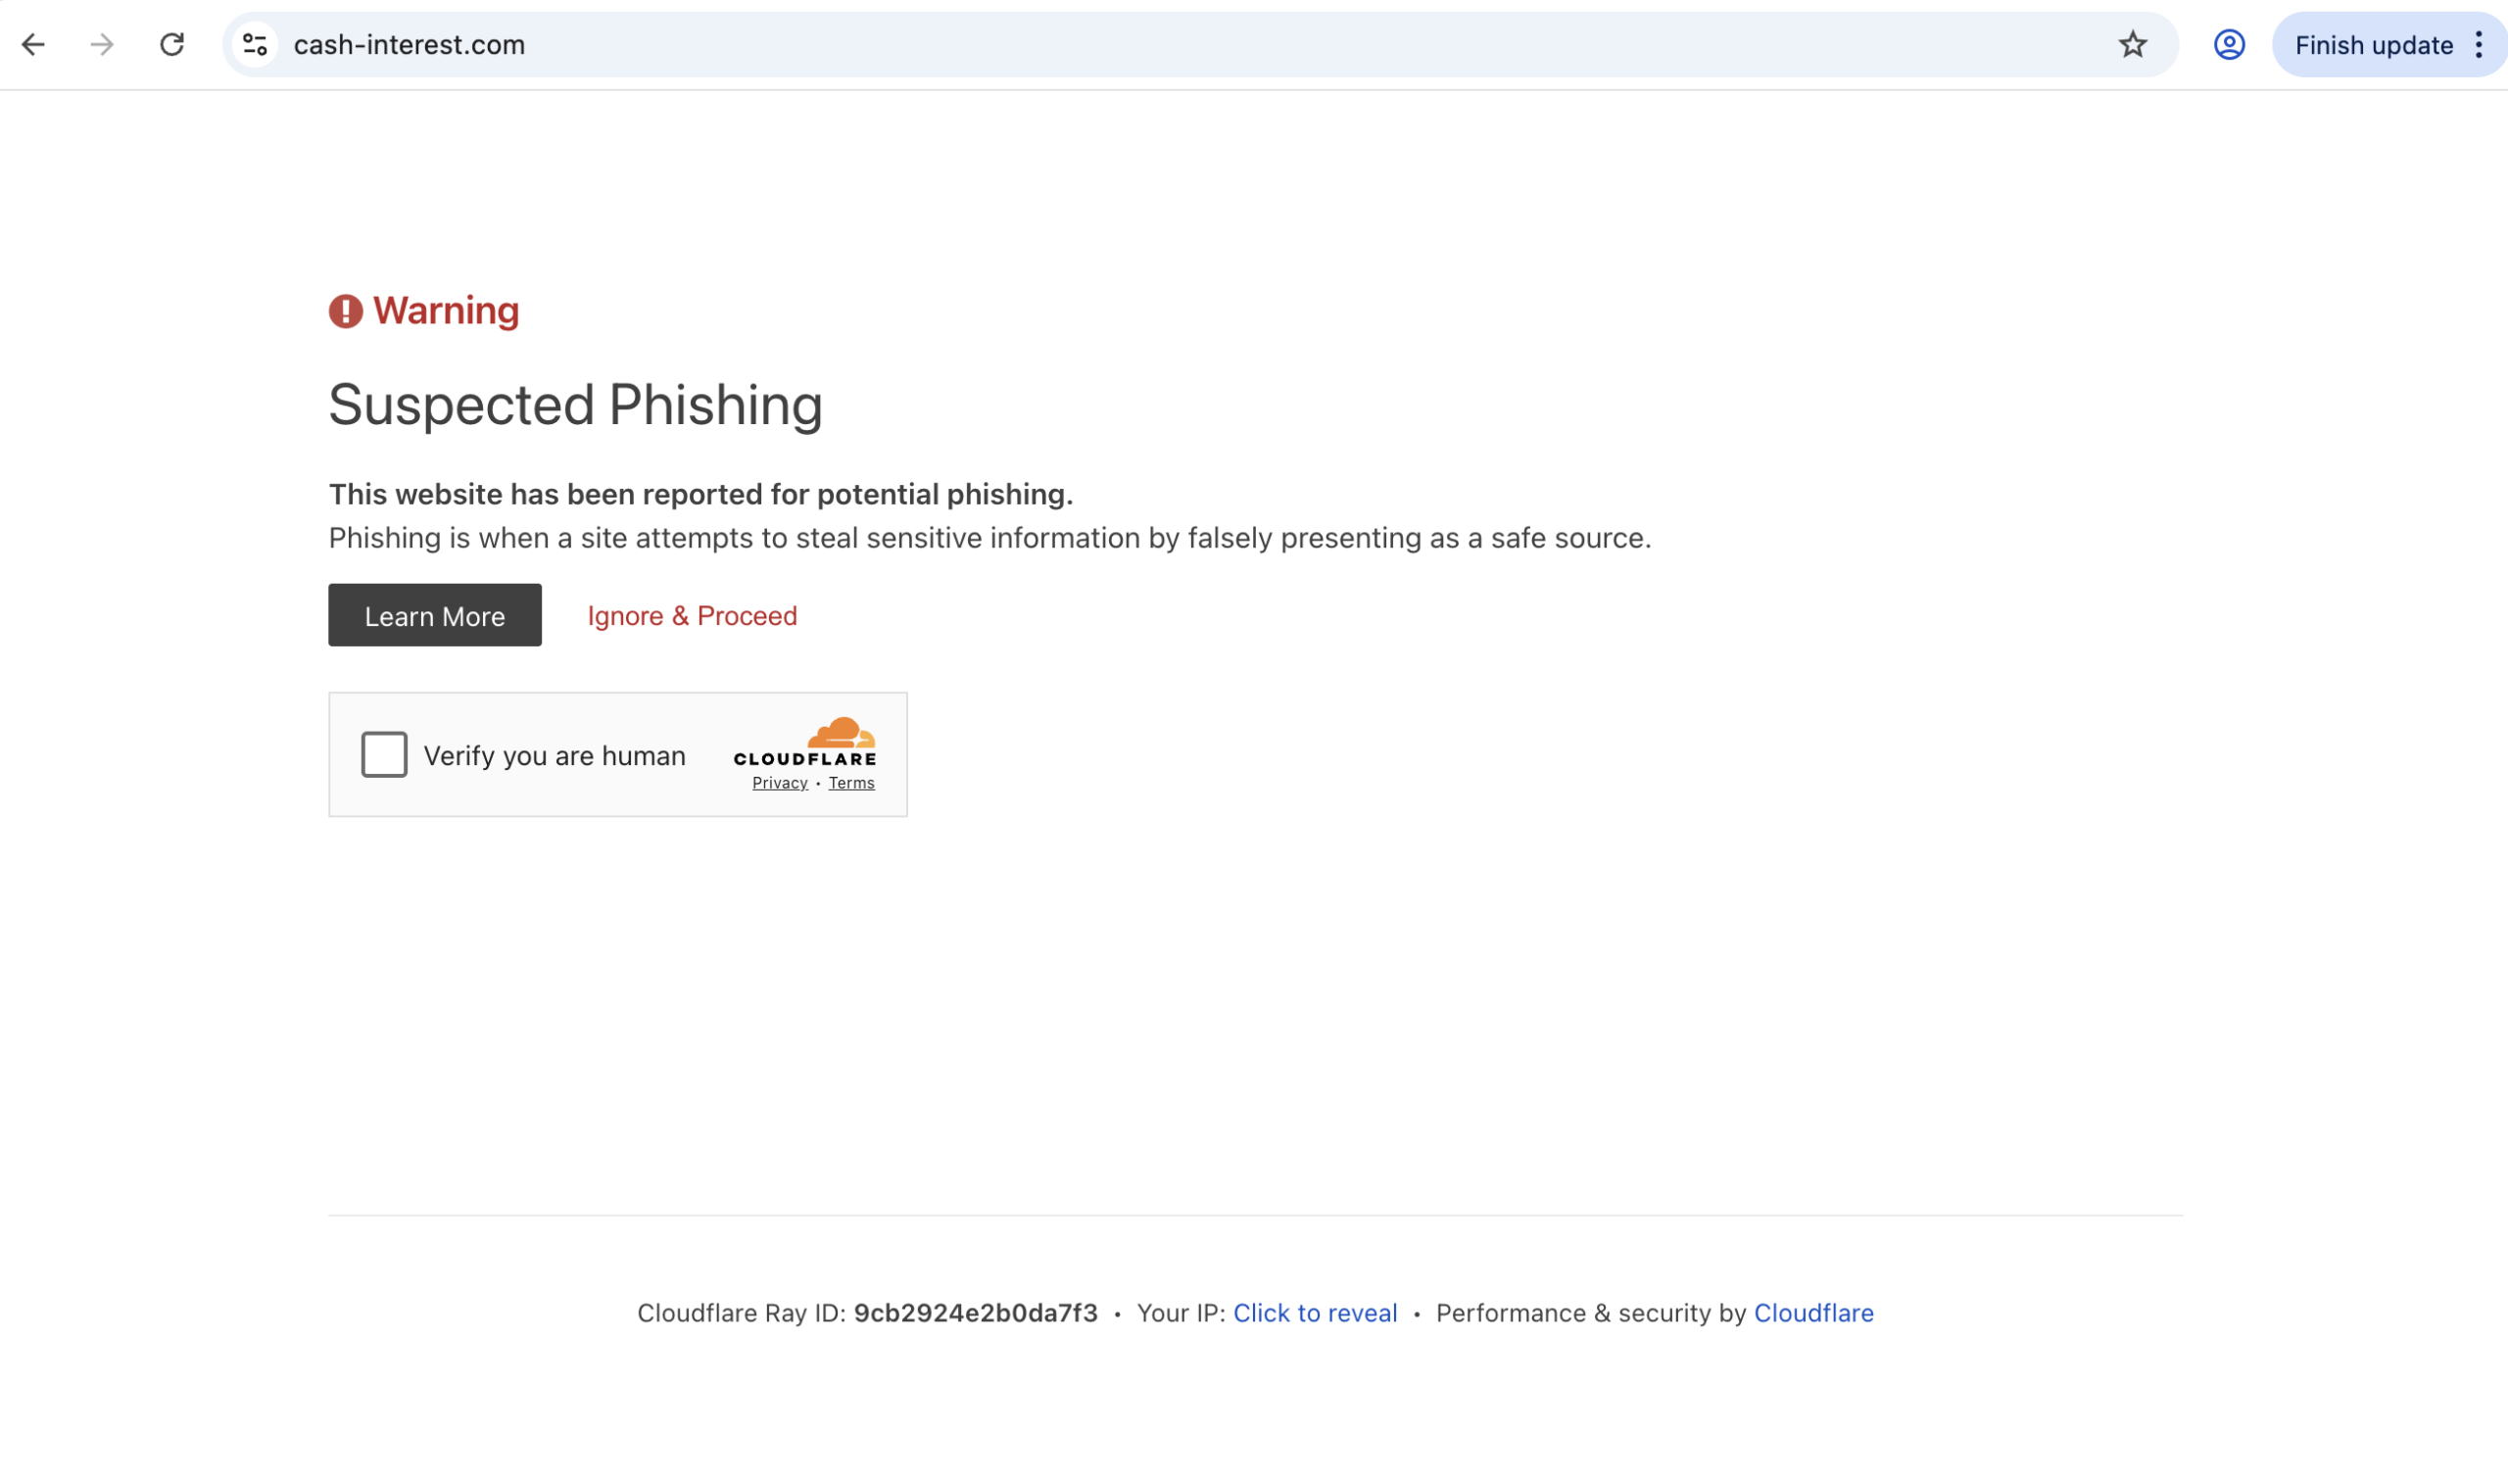This screenshot has width=2508, height=1484.
Task: Click the Learn More button
Action: (434, 615)
